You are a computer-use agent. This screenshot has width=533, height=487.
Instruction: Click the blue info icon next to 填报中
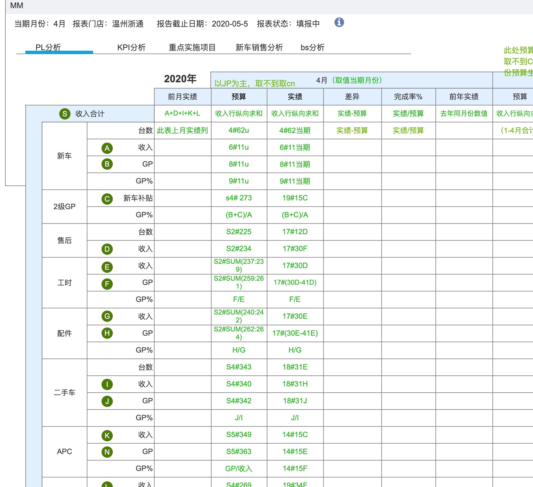339,22
